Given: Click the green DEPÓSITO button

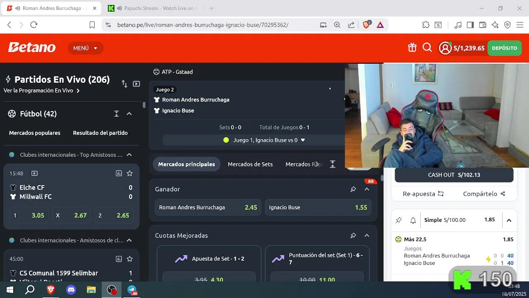Looking at the screenshot, I should [x=504, y=48].
